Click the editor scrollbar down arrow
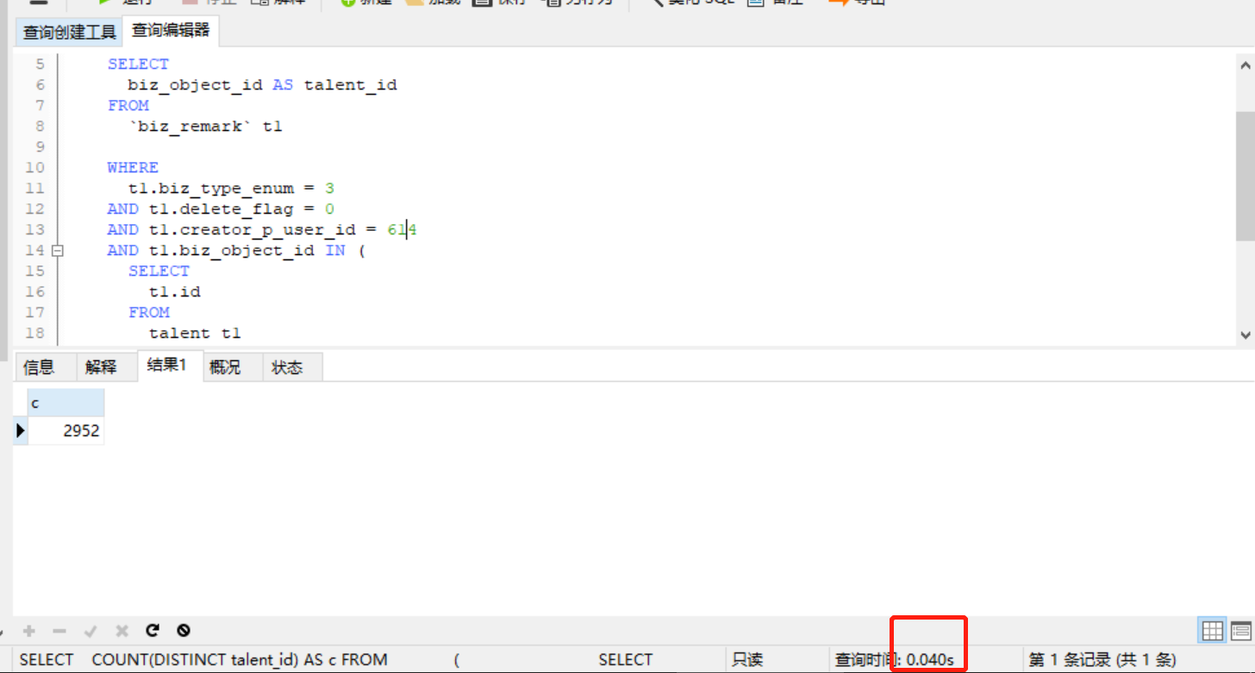 [1246, 334]
